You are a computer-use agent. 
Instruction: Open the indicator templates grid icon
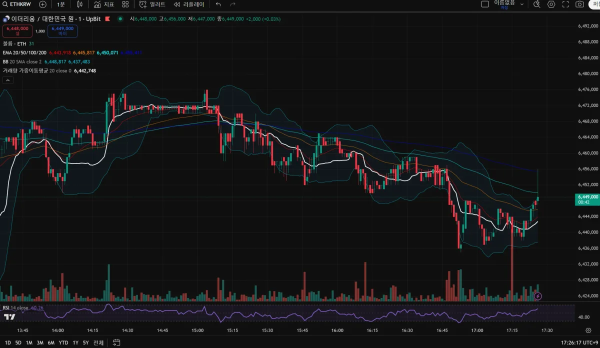click(x=125, y=4)
